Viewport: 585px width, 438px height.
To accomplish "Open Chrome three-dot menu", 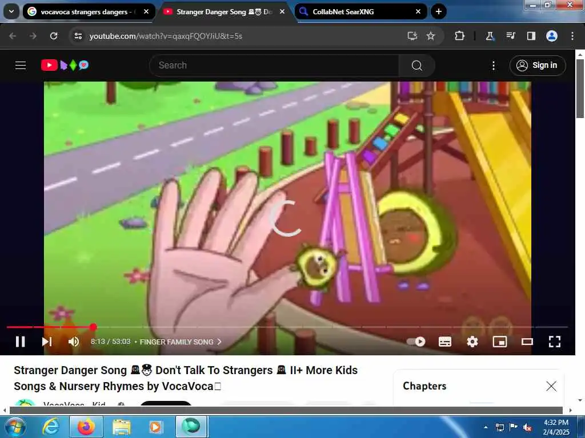I will click(x=572, y=36).
